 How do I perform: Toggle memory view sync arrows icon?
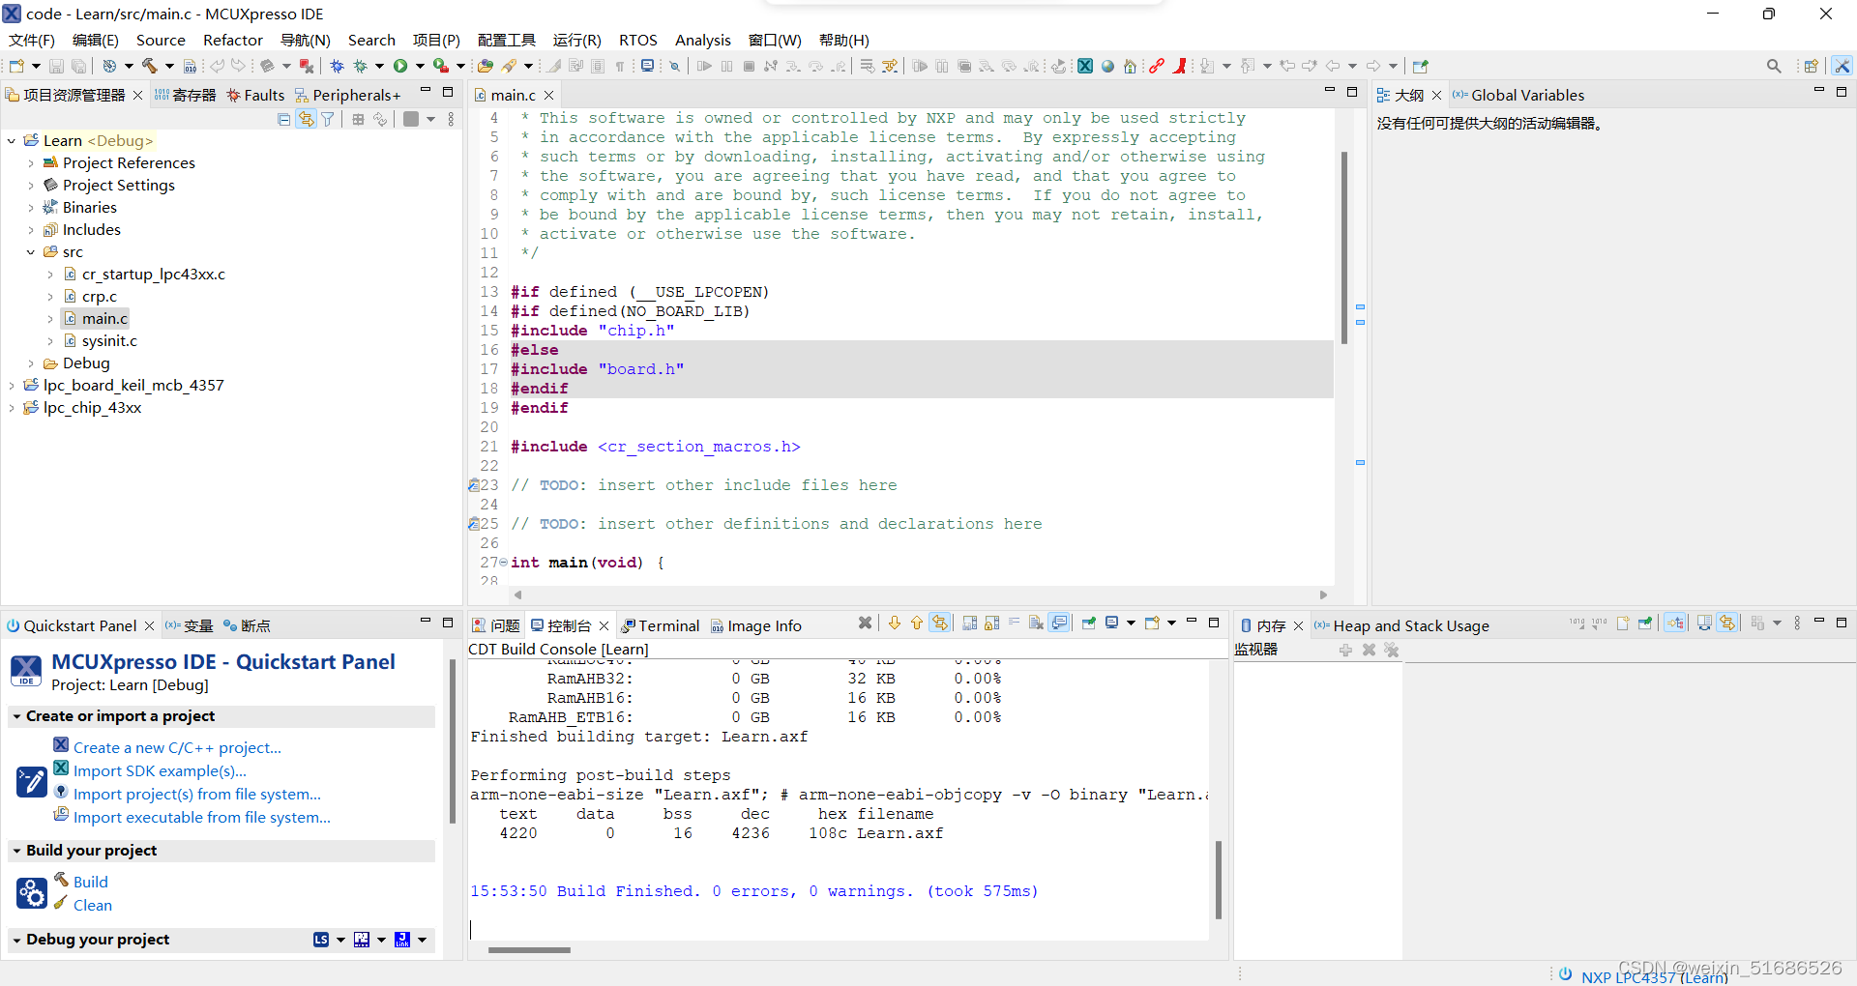1727,623
